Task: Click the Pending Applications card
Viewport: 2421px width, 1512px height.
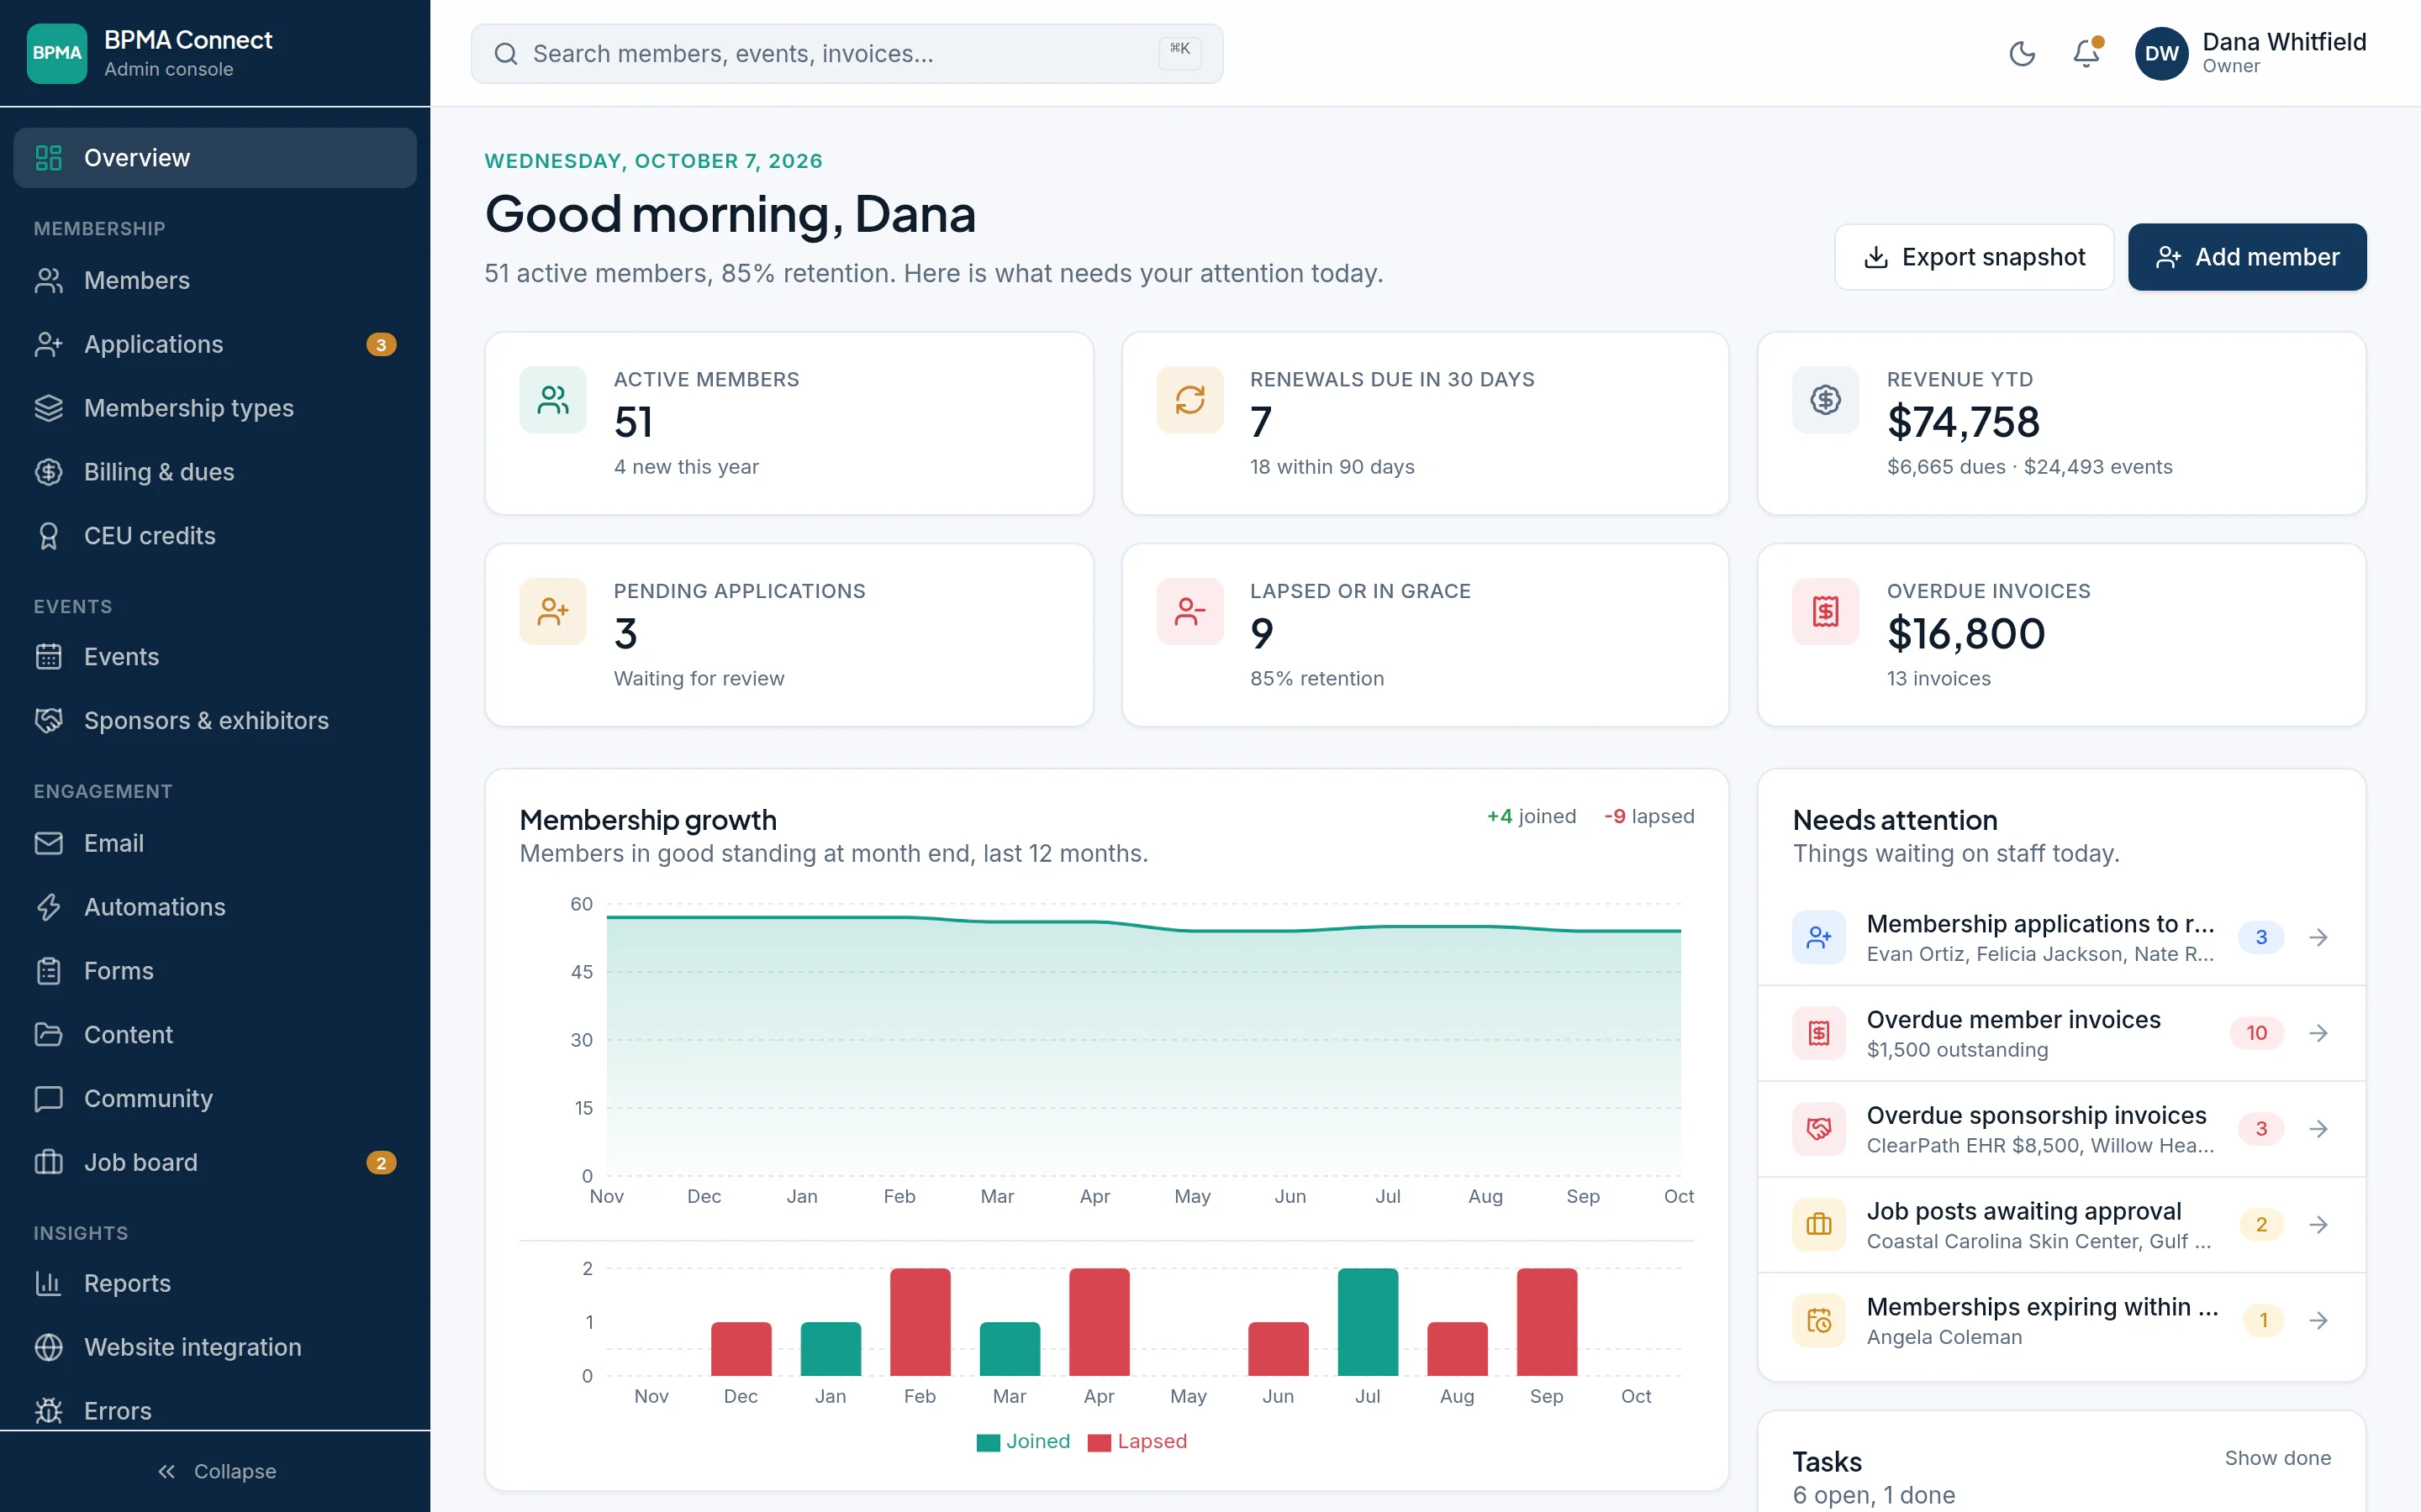Action: 789,635
